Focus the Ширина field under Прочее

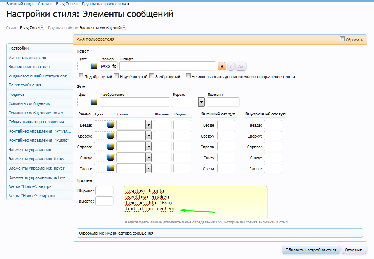pos(104,191)
